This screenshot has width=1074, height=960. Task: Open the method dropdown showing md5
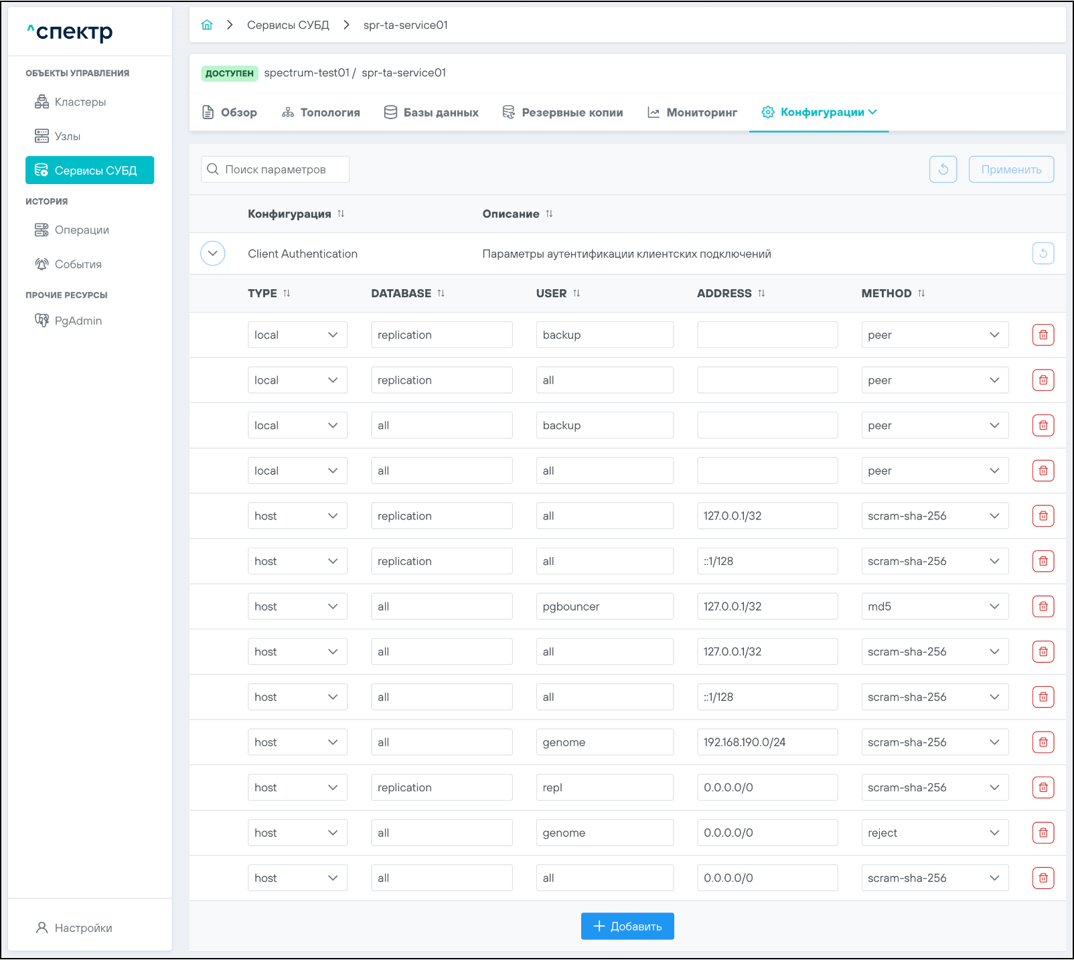(x=934, y=607)
